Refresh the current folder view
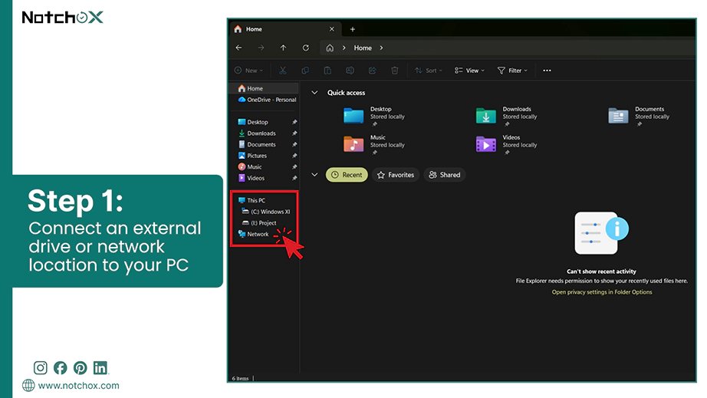 (306, 48)
